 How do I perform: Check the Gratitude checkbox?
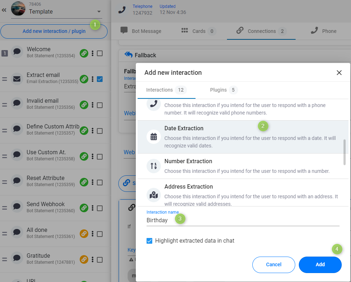(100, 260)
